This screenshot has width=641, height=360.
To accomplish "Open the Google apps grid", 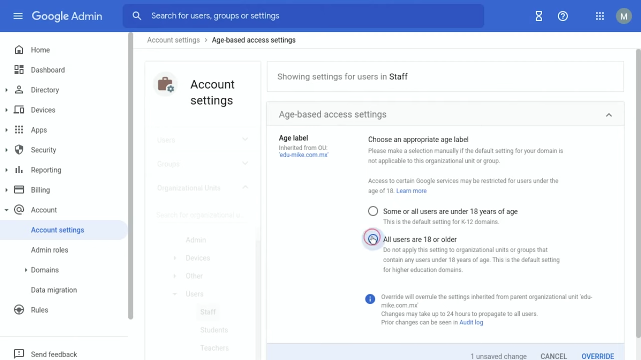I will coord(600,16).
